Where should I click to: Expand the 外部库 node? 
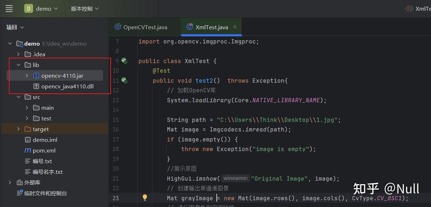10,182
